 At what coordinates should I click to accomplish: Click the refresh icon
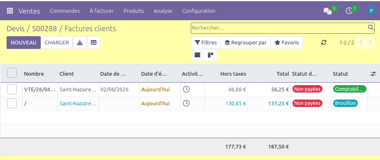tap(324, 43)
